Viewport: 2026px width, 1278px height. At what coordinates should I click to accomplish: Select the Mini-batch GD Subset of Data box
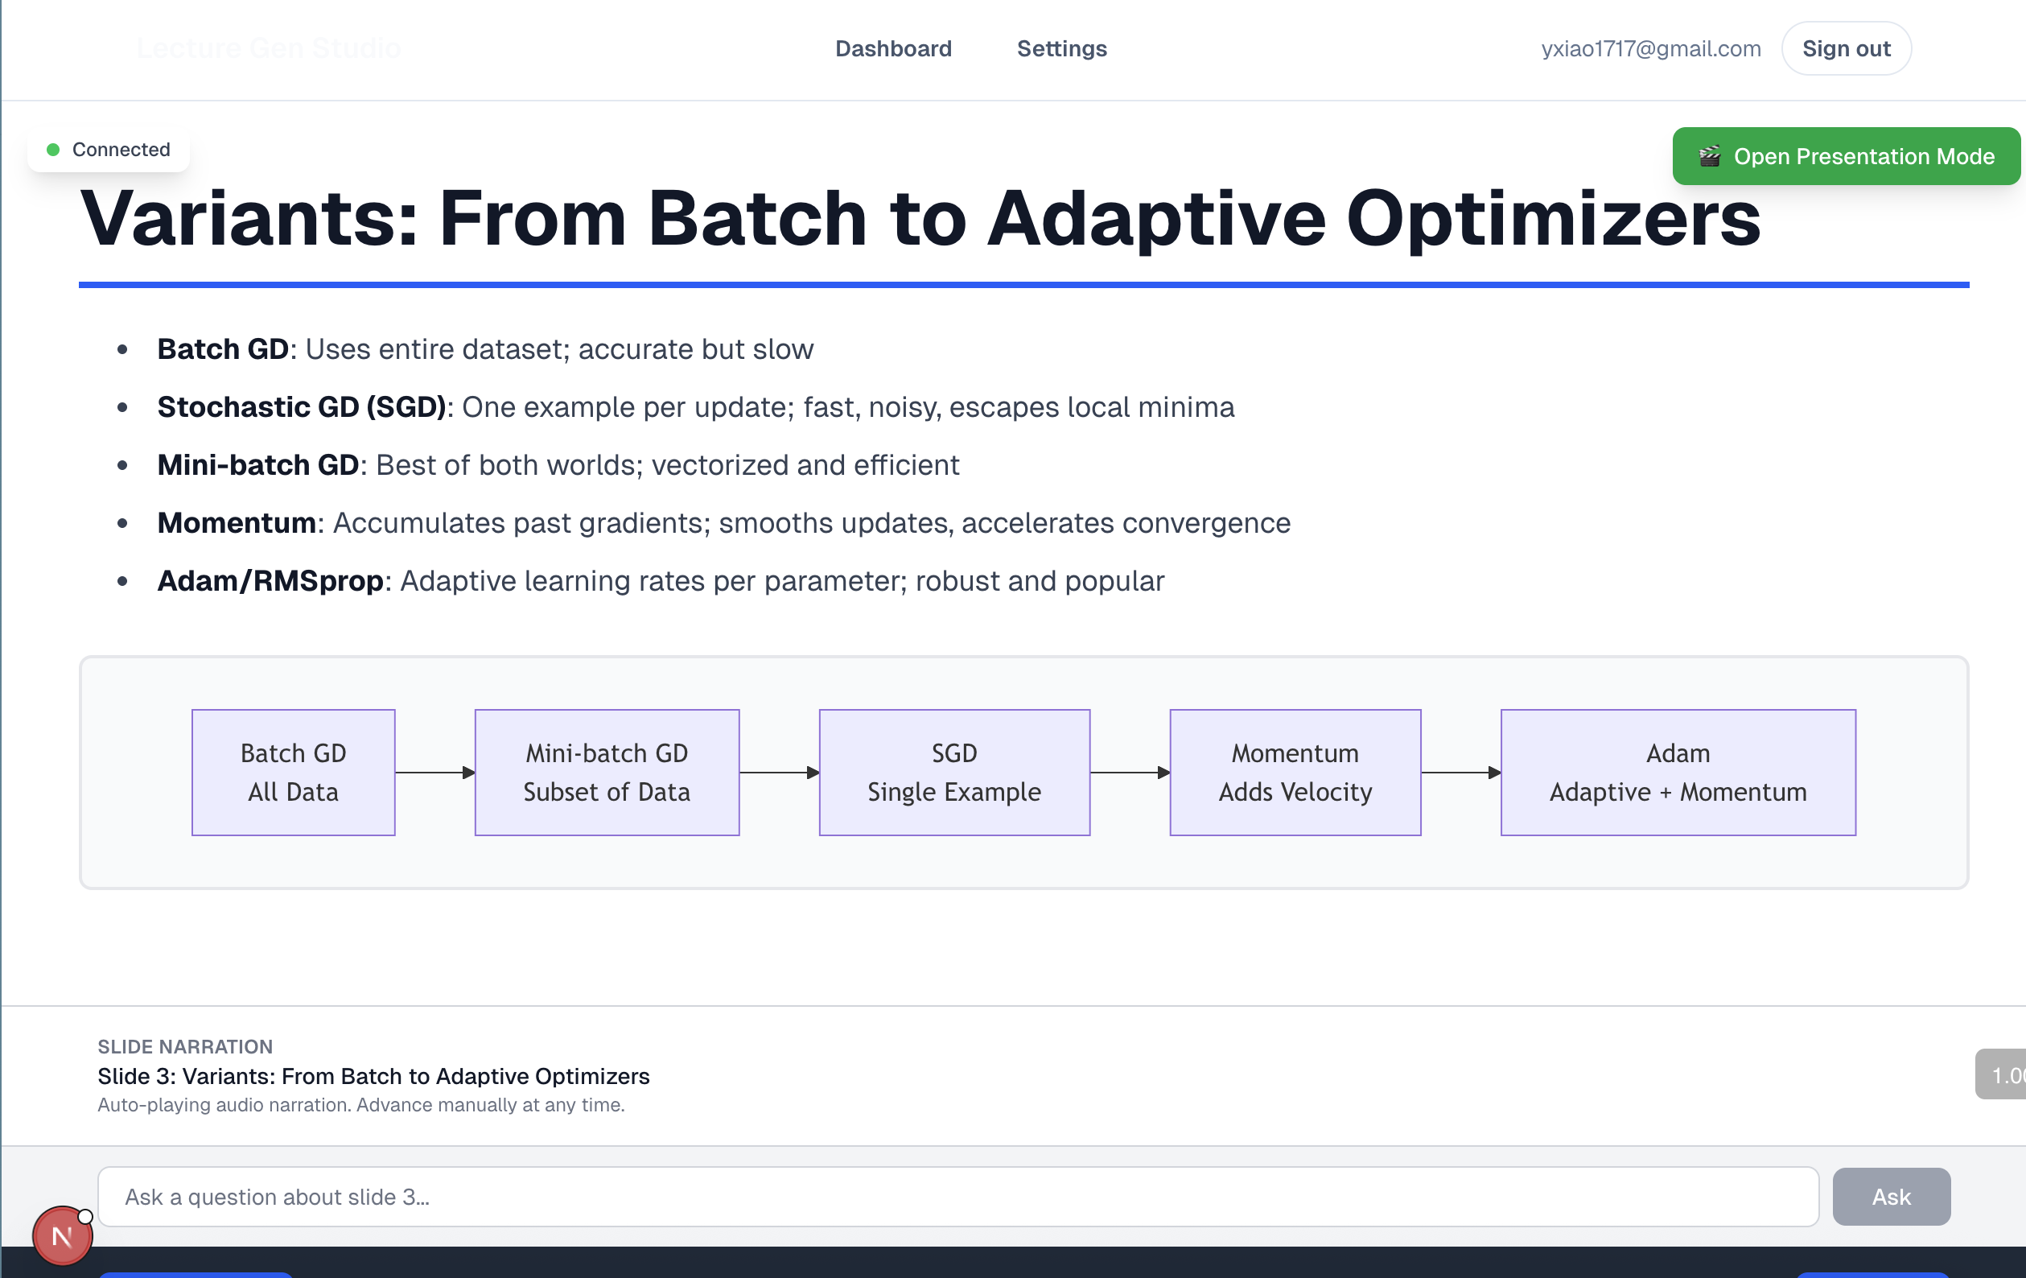pyautogui.click(x=607, y=772)
